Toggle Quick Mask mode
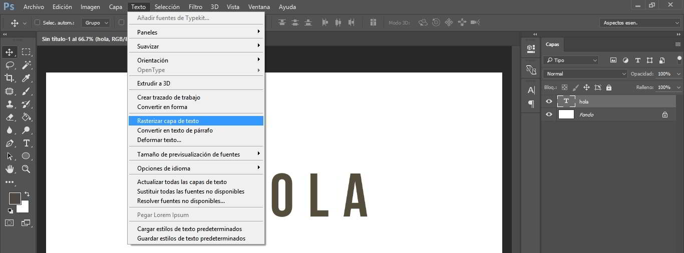 (x=10, y=222)
